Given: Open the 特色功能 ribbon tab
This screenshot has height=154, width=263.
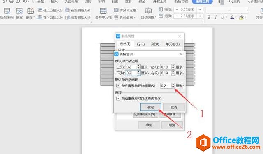Looking at the screenshot, I should click(181, 2).
